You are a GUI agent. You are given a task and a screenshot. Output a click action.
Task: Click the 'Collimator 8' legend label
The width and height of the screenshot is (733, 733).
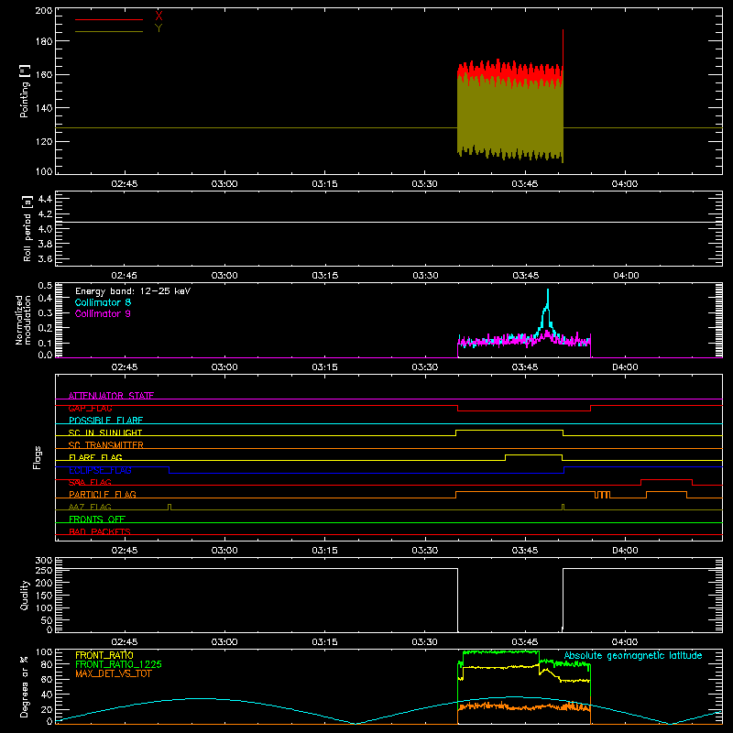point(103,302)
